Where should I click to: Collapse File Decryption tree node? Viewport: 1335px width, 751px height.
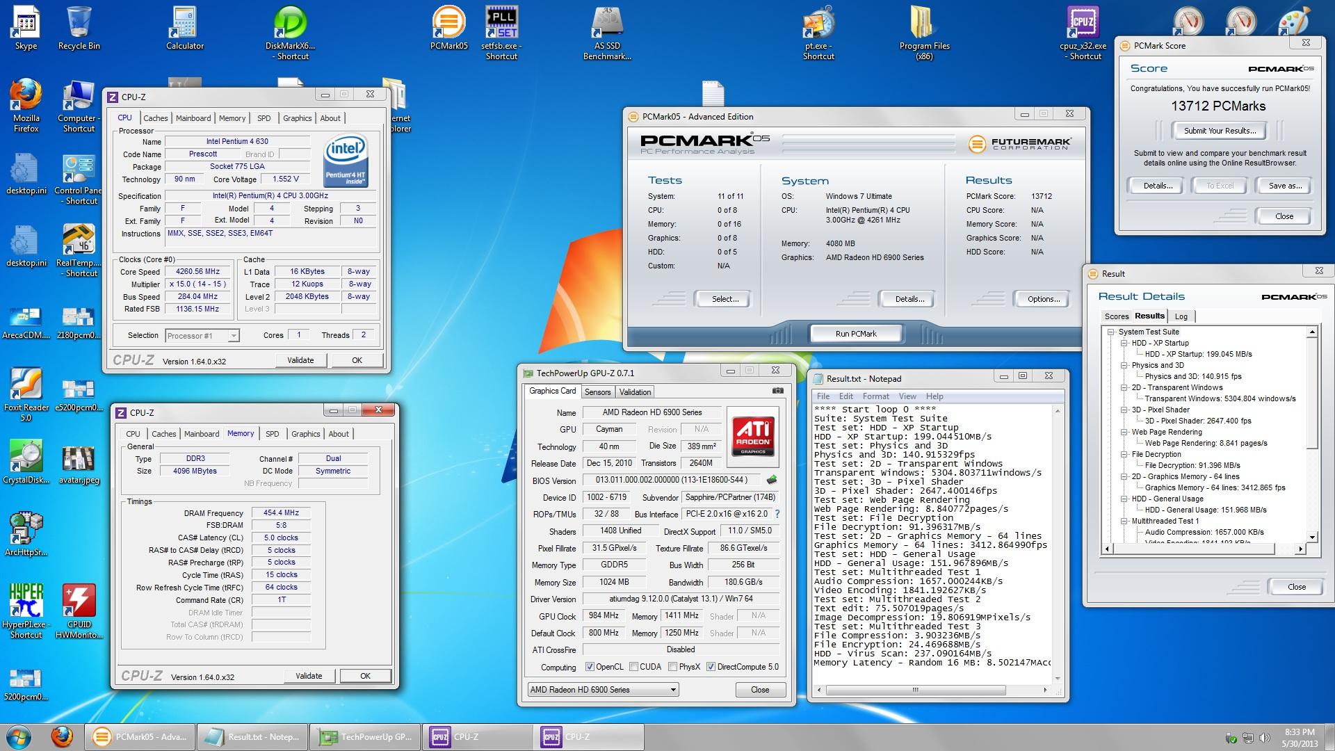click(1124, 454)
